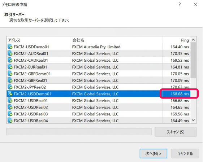The width and height of the screenshot is (203, 162).
Task: Click the server icon beside FXCM2-USDReal04
Action: [10, 121]
